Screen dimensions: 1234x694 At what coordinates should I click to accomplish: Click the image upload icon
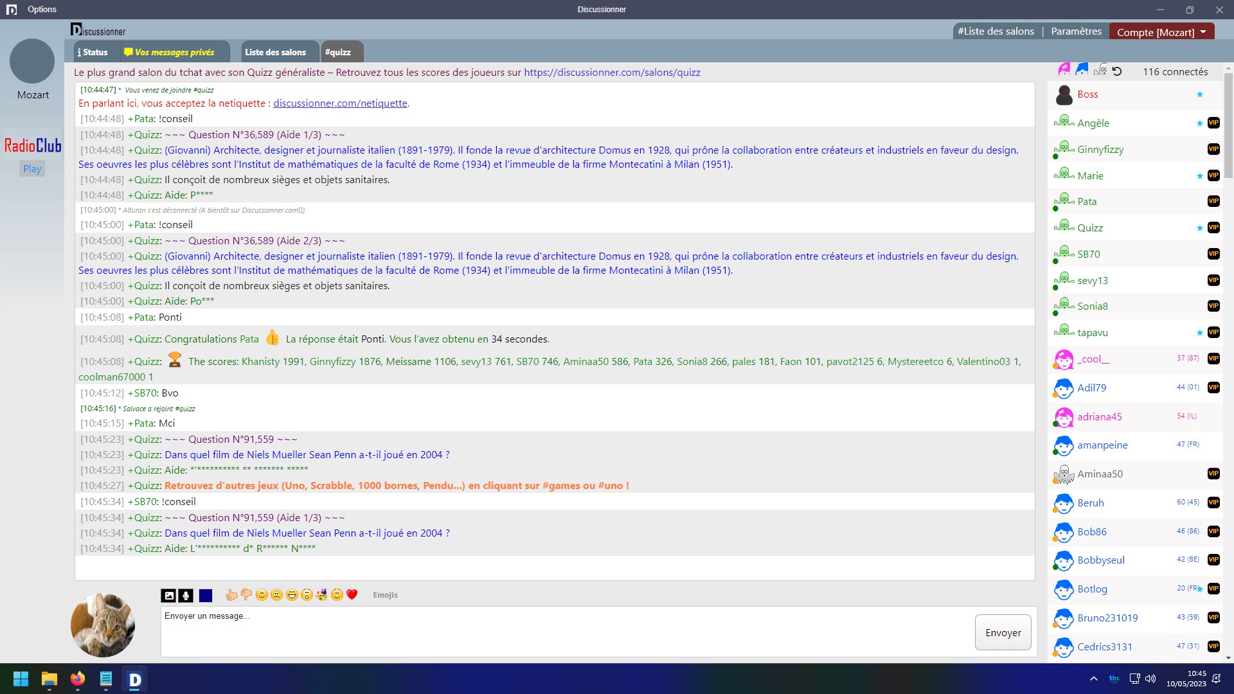pos(168,596)
